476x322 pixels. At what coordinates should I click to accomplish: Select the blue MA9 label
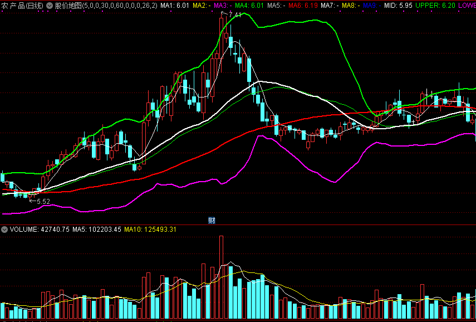point(372,6)
